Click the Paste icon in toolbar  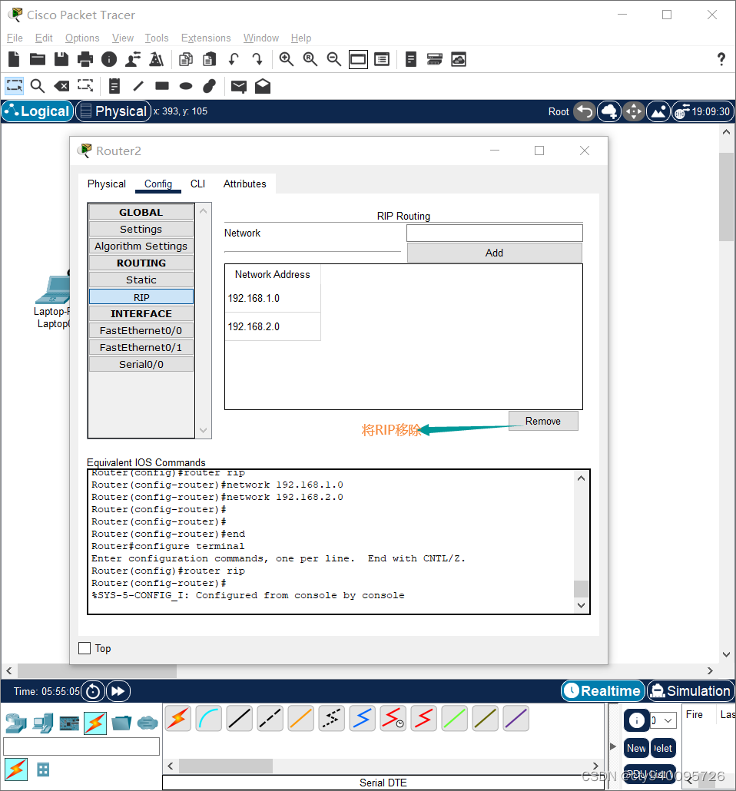(x=210, y=60)
